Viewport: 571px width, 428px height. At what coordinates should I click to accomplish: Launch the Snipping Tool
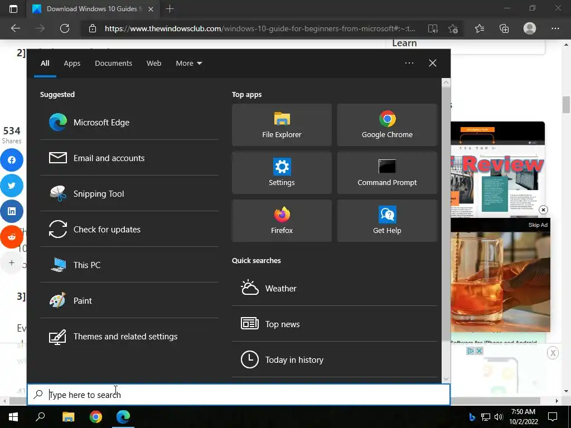click(129, 193)
